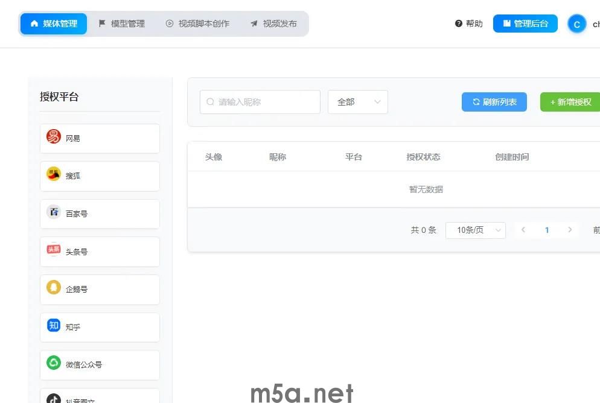Viewport: 600px width, 403px height.
Task: Go to 视频发布 tab
Action: click(x=274, y=24)
